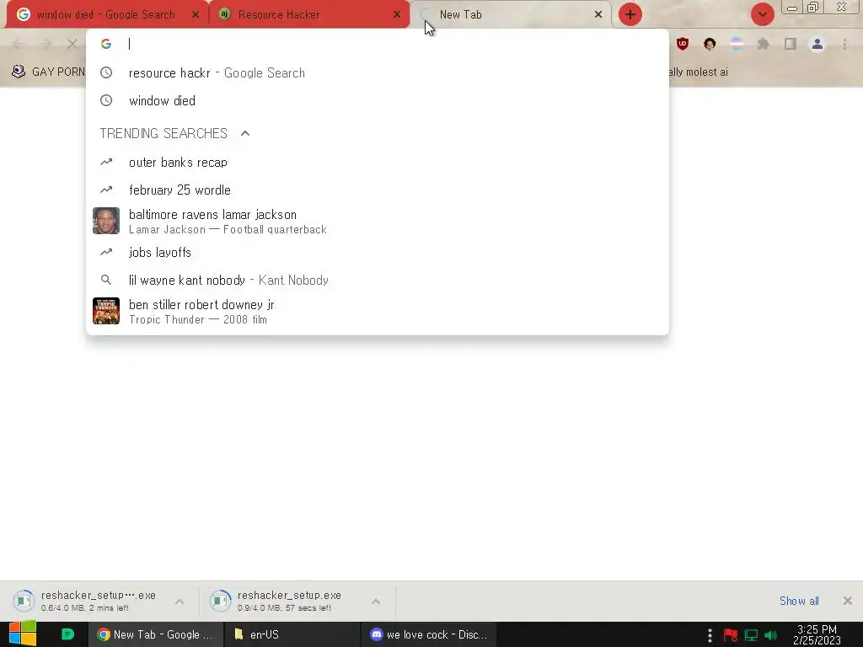Click the green chat icon in taskbar
Image resolution: width=863 pixels, height=647 pixels.
pos(67,634)
